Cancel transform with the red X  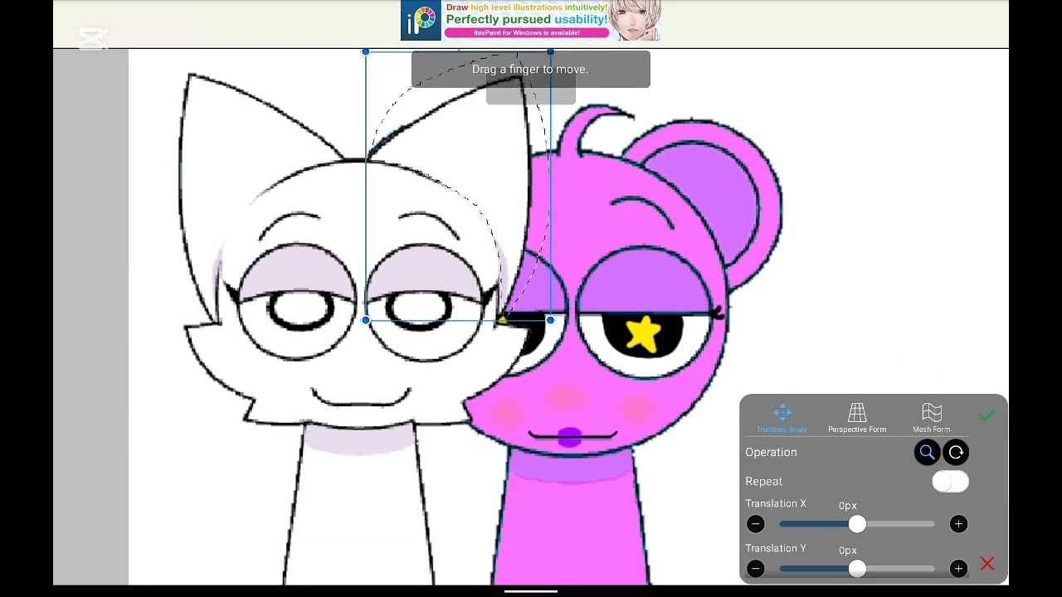987,565
